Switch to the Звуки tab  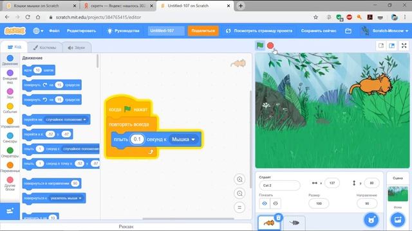tap(77, 47)
